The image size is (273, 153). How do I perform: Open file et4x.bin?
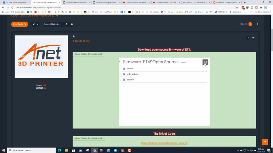click(130, 80)
